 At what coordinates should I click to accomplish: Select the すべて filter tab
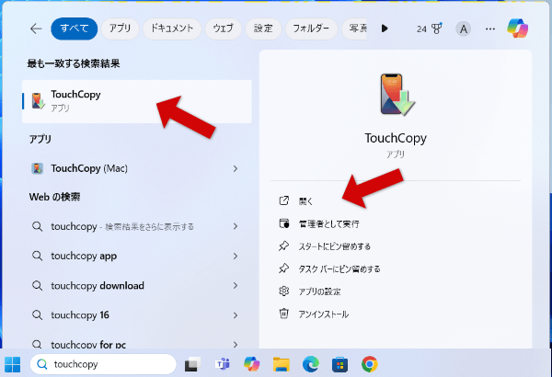tap(74, 29)
